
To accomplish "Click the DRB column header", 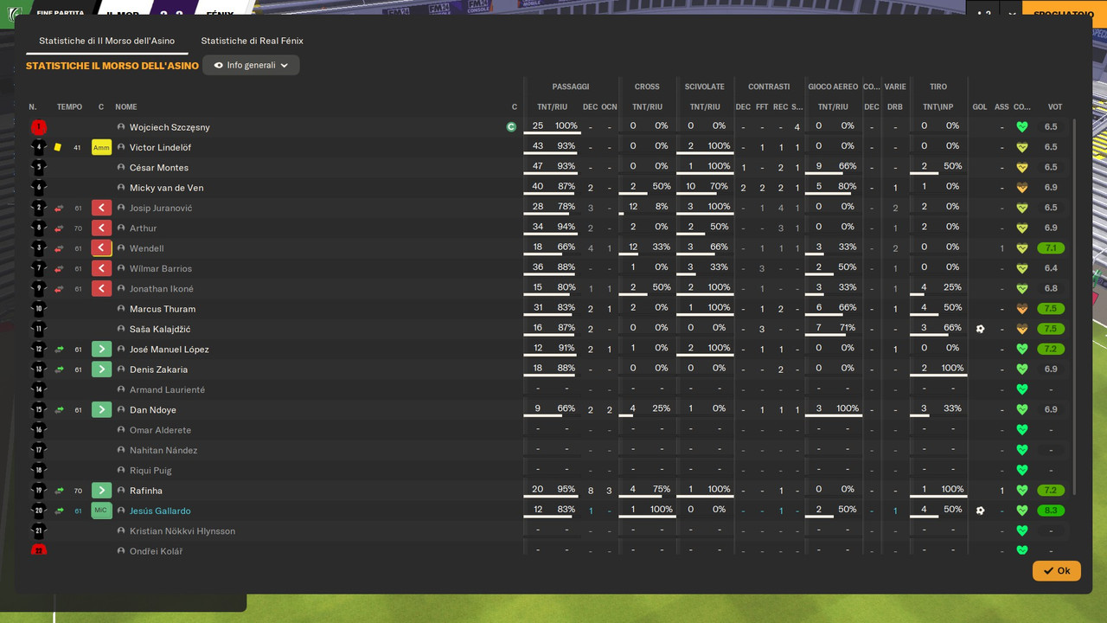I will (895, 107).
